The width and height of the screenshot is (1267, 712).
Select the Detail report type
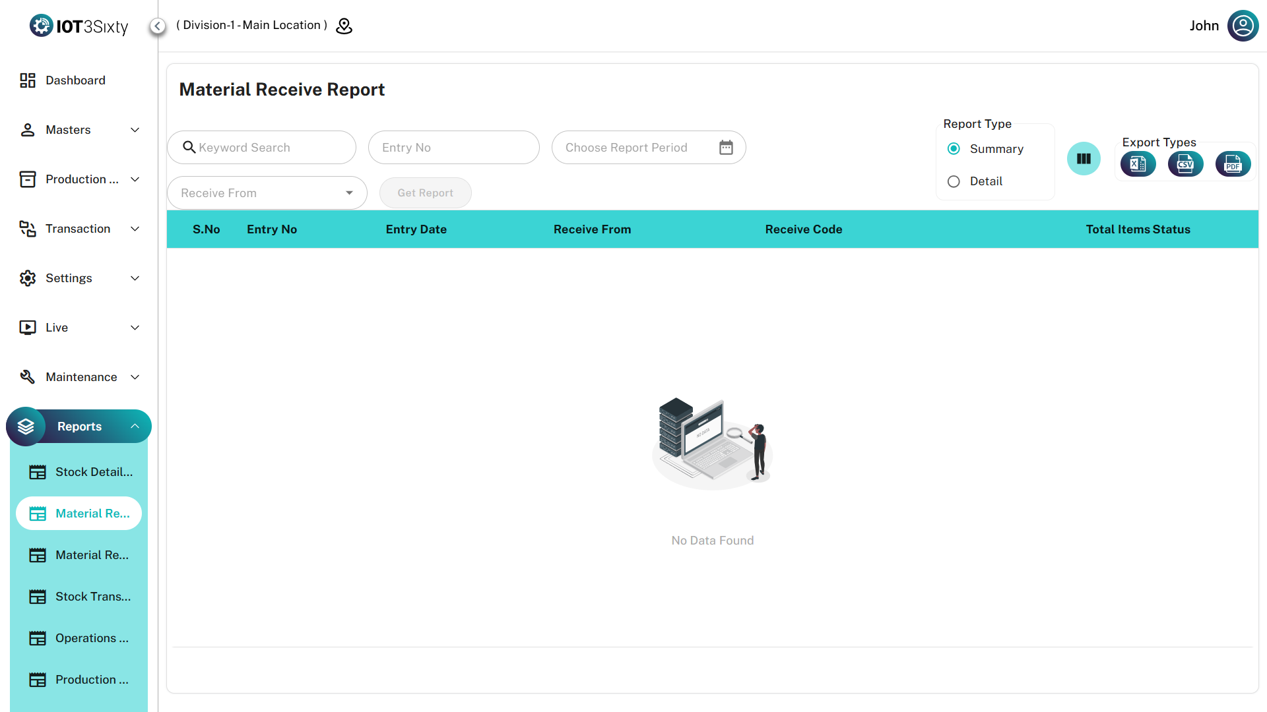[954, 181]
